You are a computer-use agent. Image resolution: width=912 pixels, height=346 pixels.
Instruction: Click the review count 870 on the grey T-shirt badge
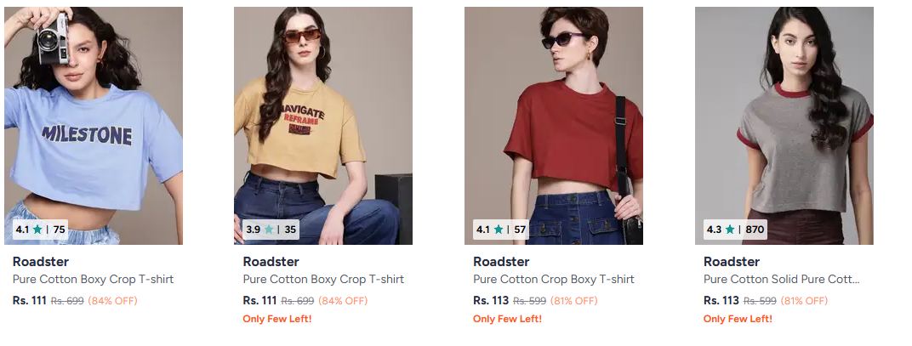click(755, 230)
